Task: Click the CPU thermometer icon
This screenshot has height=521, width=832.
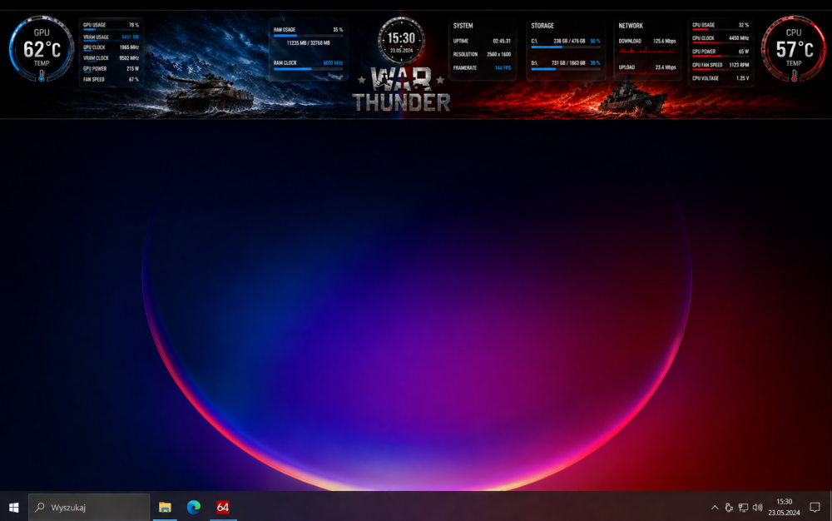Action: click(x=794, y=75)
